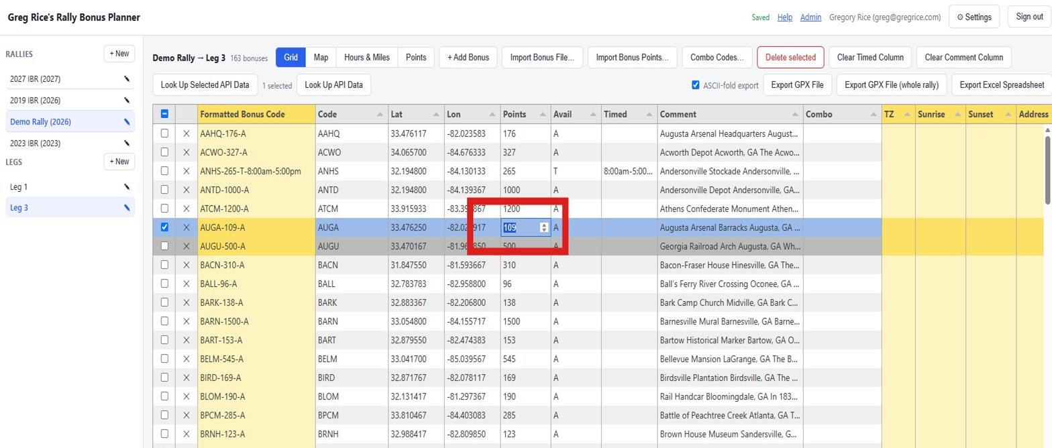Click the X icon beside BART-153-A
The width and height of the screenshot is (1052, 448).
click(x=187, y=340)
